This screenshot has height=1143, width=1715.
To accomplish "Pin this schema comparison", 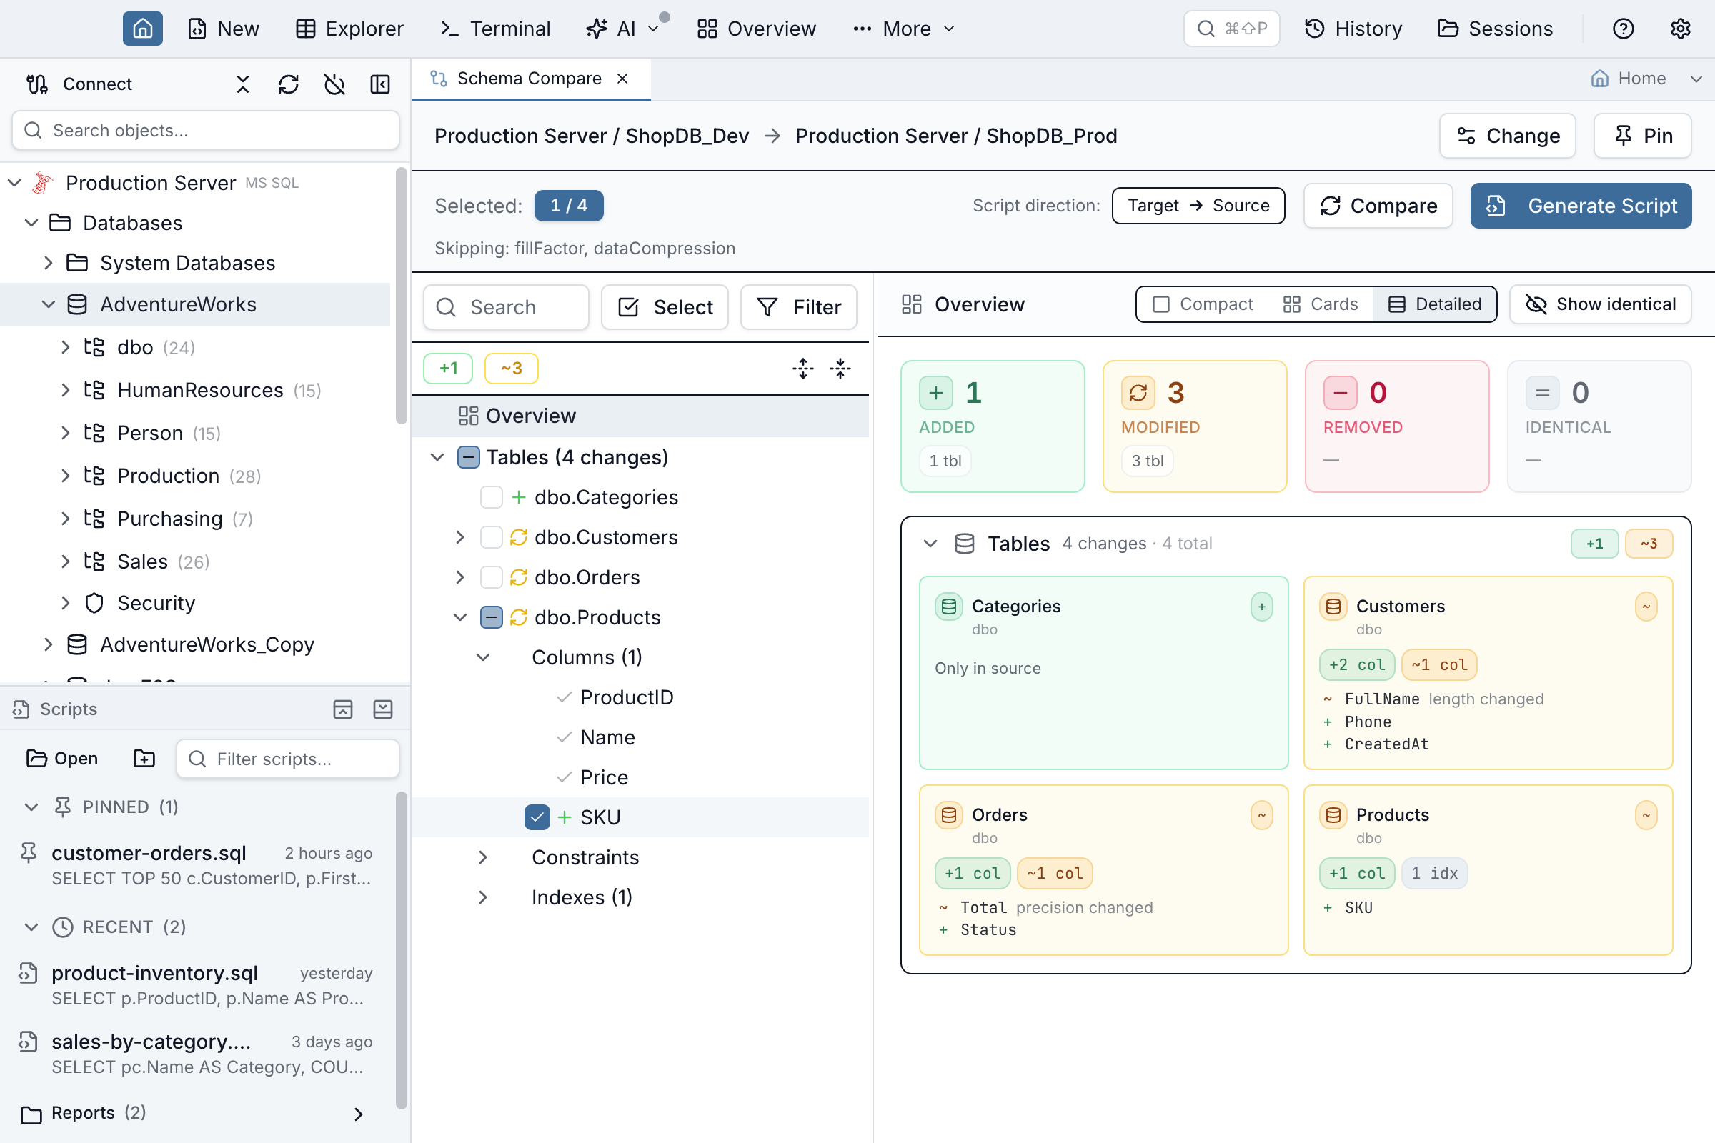I will 1642,136.
